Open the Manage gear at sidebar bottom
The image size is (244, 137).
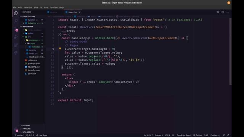[16, 130]
